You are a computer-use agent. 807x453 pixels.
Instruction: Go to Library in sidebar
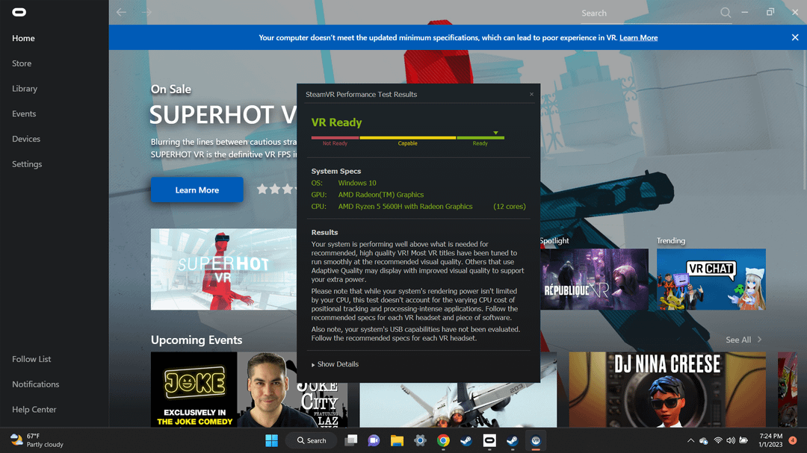(x=25, y=89)
